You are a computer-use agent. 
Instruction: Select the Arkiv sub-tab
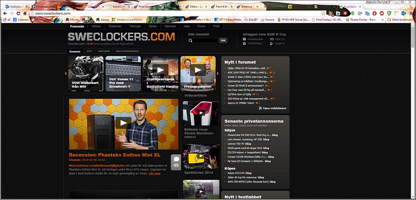[89, 51]
